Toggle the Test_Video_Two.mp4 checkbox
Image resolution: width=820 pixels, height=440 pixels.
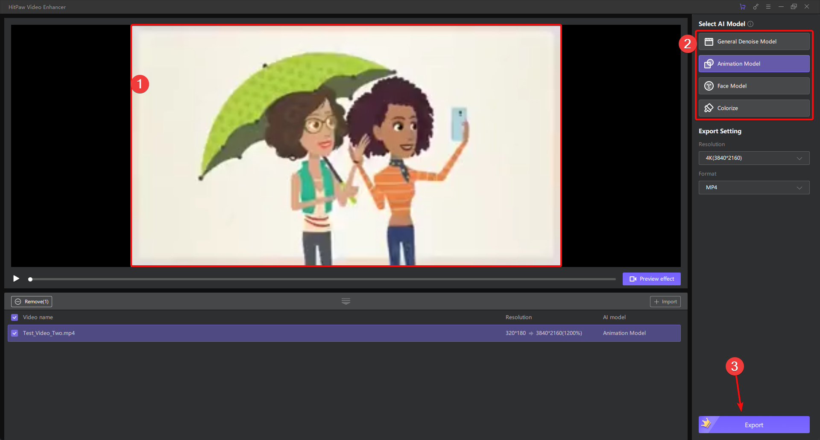[x=15, y=333]
